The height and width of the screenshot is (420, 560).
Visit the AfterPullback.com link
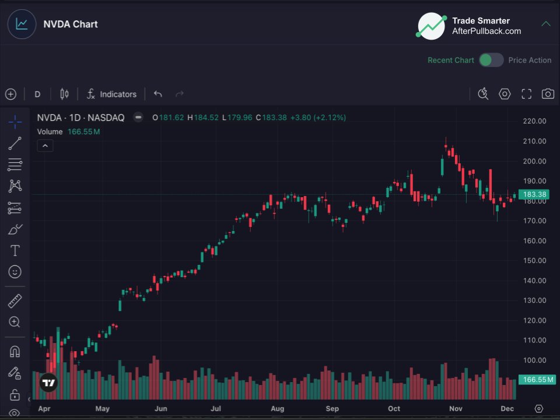(487, 31)
